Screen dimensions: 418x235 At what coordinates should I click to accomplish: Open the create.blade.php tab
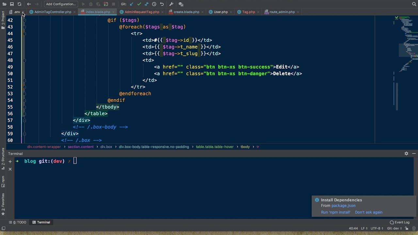tap(186, 12)
